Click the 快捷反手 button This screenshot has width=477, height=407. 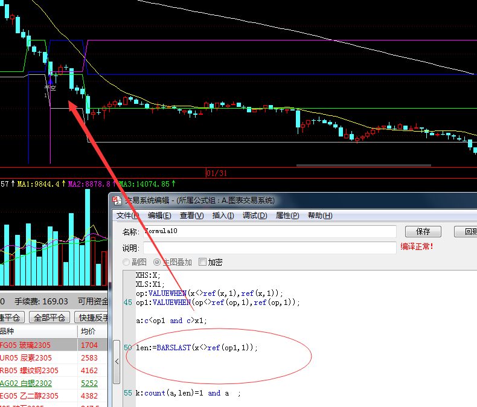(x=91, y=318)
